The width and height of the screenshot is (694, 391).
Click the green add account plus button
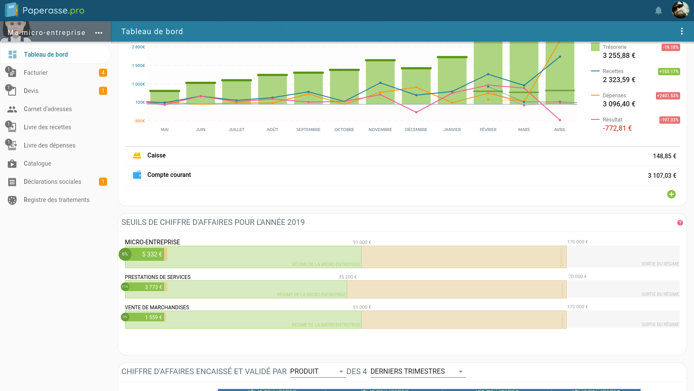coord(671,194)
